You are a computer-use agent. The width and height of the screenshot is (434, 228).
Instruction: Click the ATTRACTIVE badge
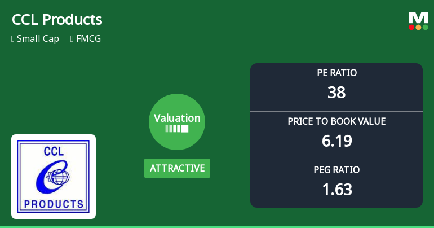[177, 168]
